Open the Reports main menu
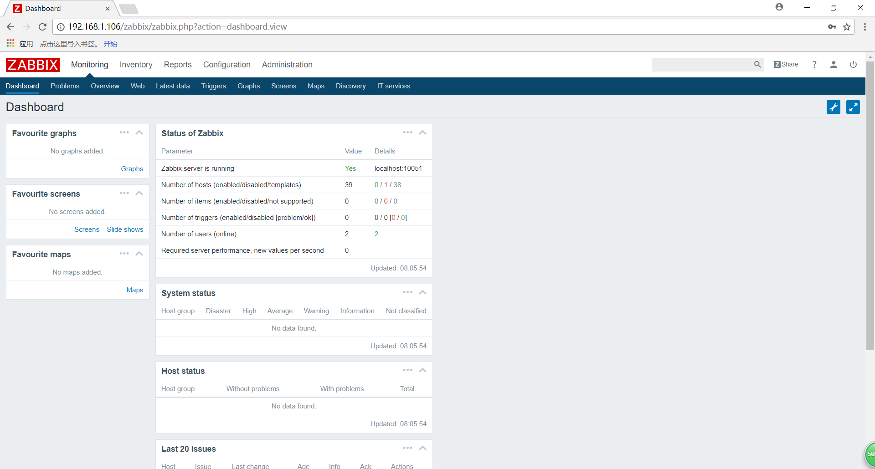The height and width of the screenshot is (469, 875). click(x=178, y=65)
